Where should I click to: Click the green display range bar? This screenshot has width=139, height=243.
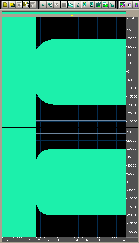(64, 13)
